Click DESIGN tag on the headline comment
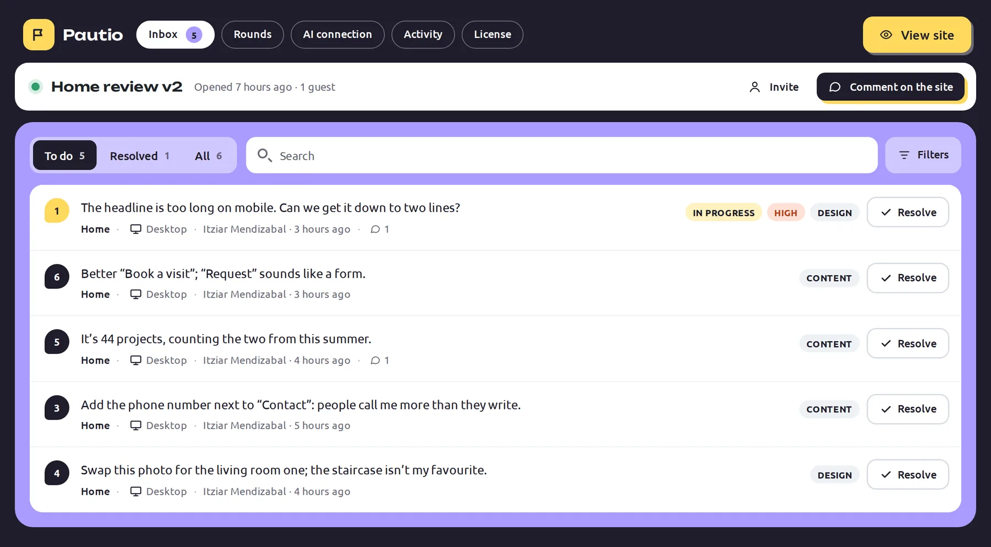 coord(835,213)
